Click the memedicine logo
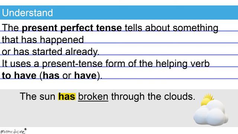Viewport: 238px width, 134px height. [13, 131]
